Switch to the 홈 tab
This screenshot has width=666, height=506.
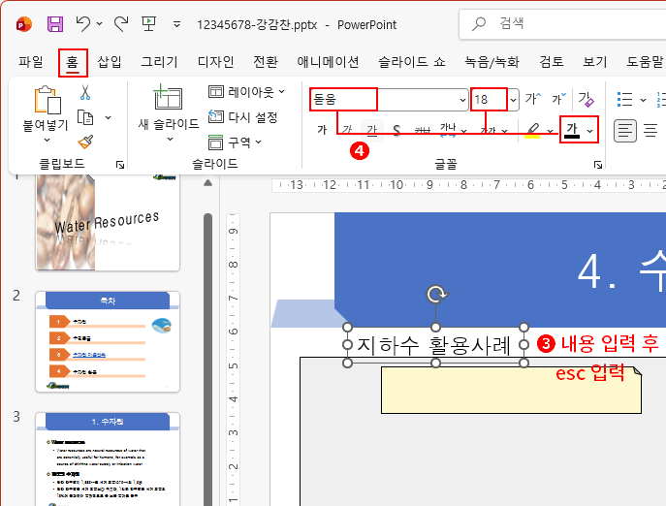click(x=73, y=62)
